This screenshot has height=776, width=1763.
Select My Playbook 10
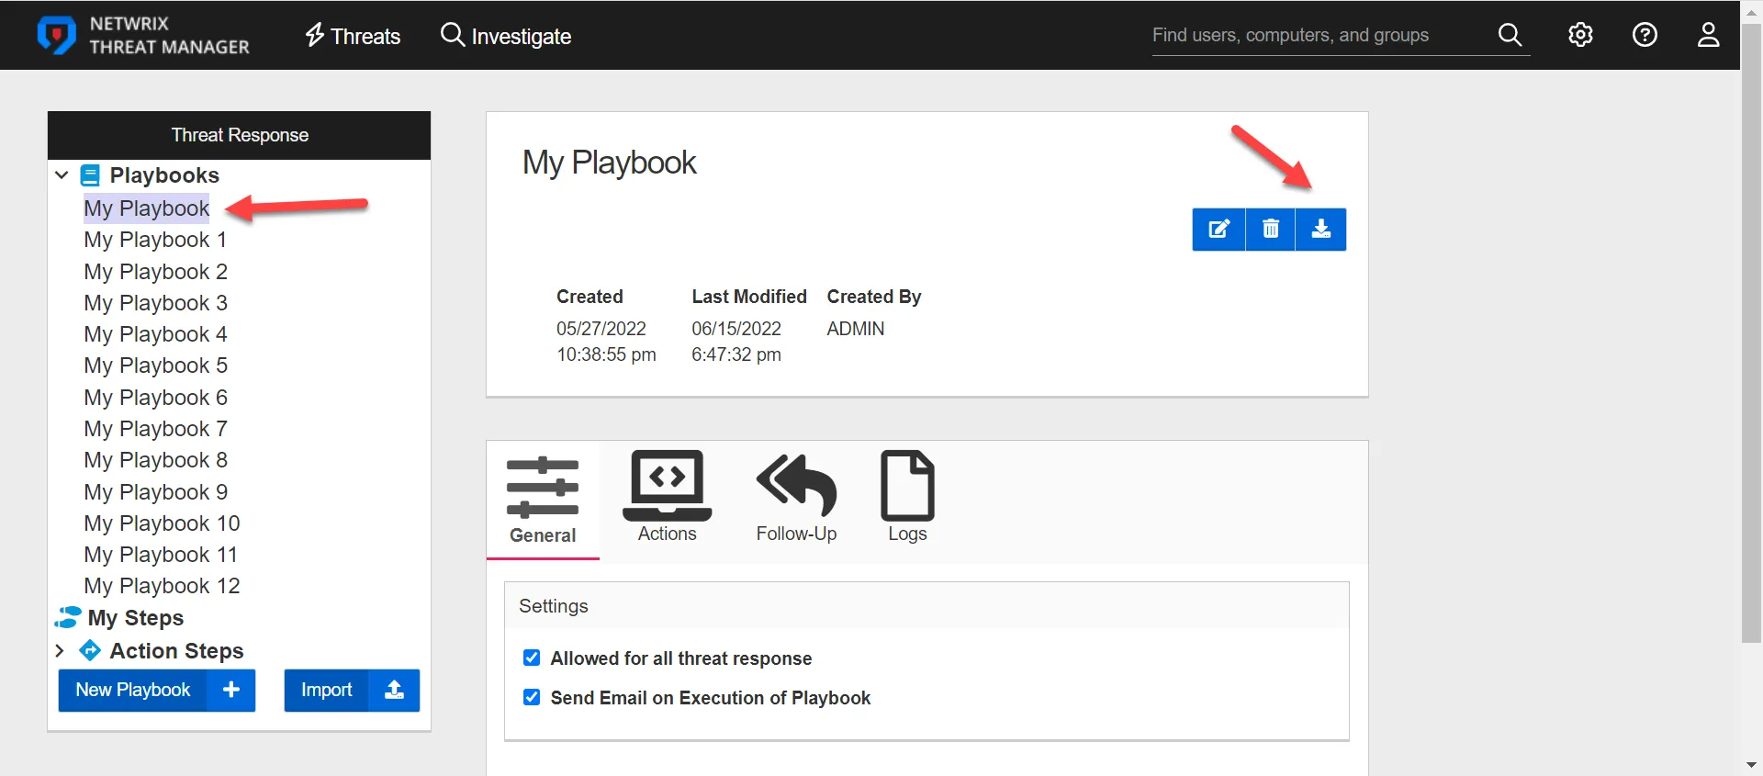[162, 523]
